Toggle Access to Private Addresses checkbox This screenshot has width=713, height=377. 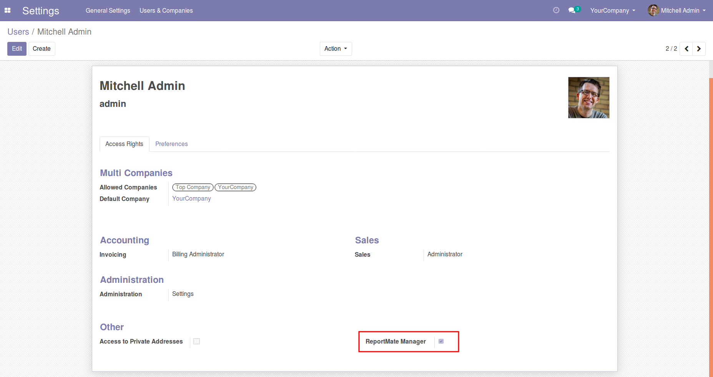coord(196,341)
